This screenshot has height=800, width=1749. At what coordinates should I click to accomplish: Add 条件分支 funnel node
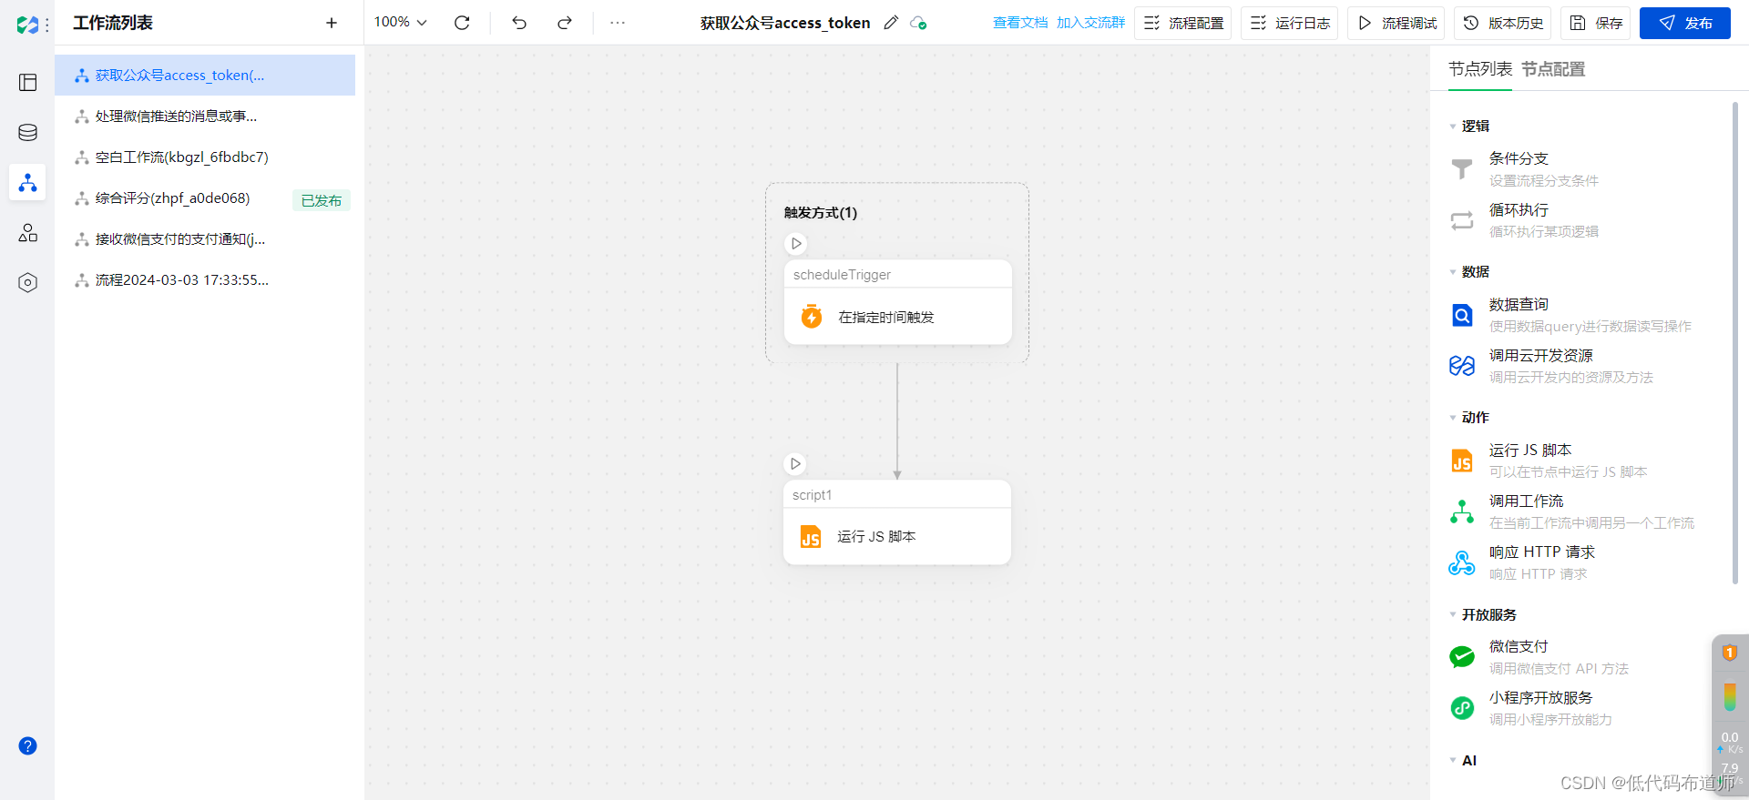pos(1462,169)
